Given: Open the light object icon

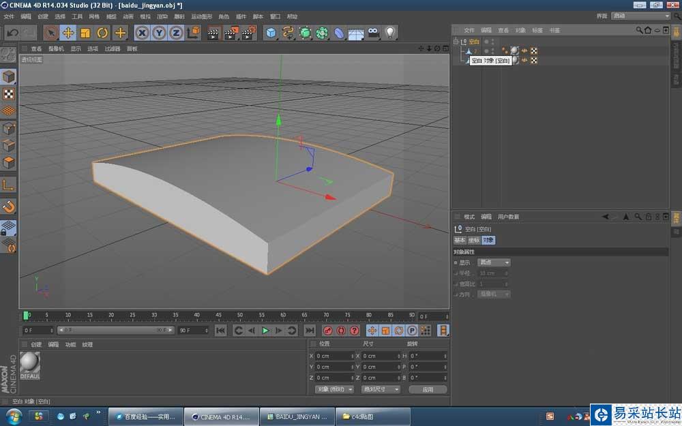Looking at the screenshot, I should (390, 32).
